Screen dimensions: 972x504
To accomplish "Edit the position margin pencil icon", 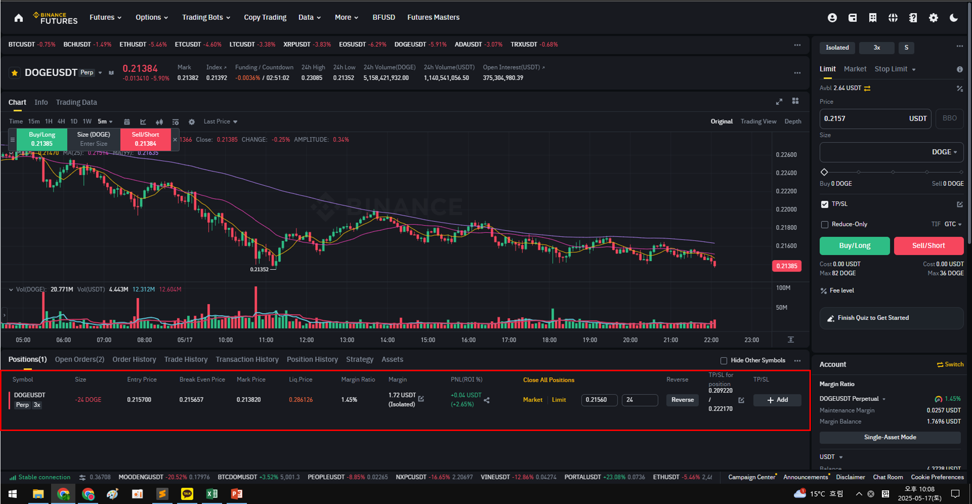I will [421, 399].
